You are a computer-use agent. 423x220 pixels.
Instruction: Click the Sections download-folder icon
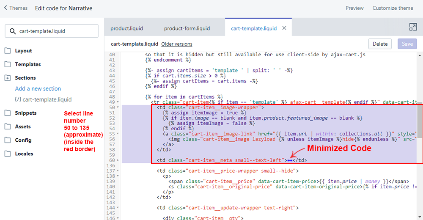point(8,78)
